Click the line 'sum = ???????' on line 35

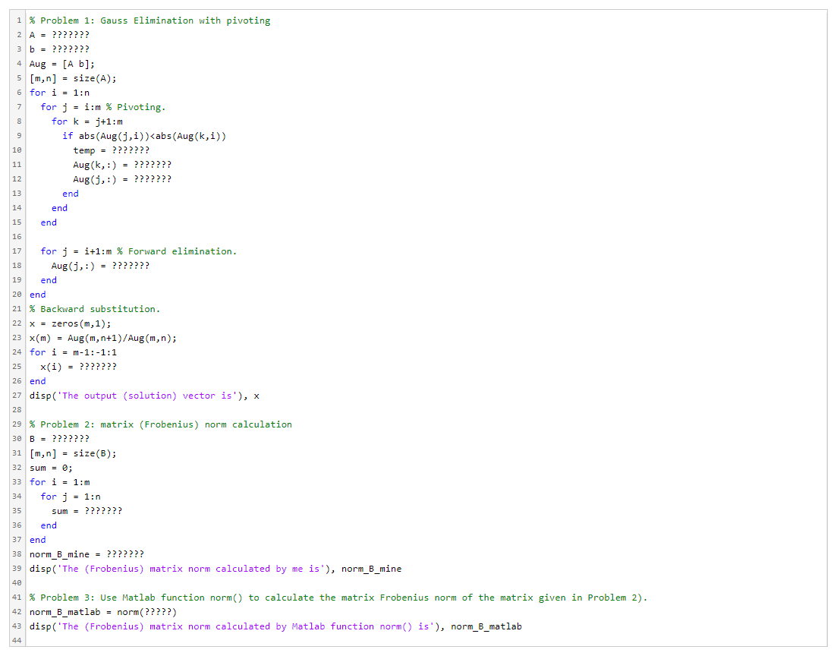[87, 511]
